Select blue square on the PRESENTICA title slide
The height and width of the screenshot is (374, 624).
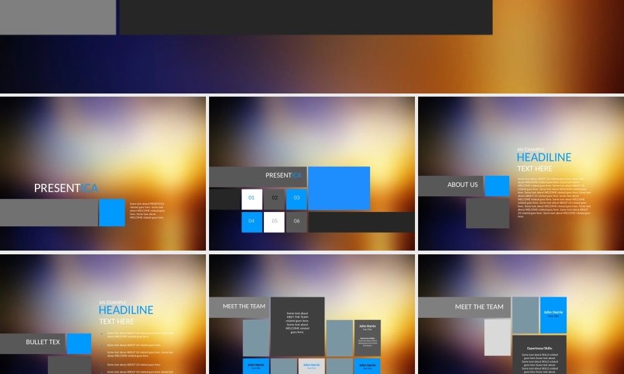pos(112,213)
